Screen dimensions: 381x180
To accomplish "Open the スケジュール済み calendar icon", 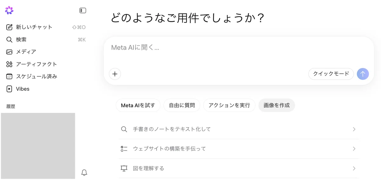I will [9, 77].
